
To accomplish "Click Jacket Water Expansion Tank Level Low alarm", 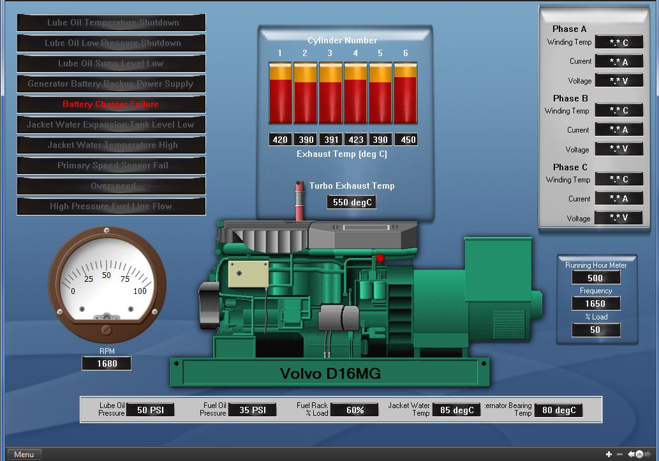I will point(112,124).
